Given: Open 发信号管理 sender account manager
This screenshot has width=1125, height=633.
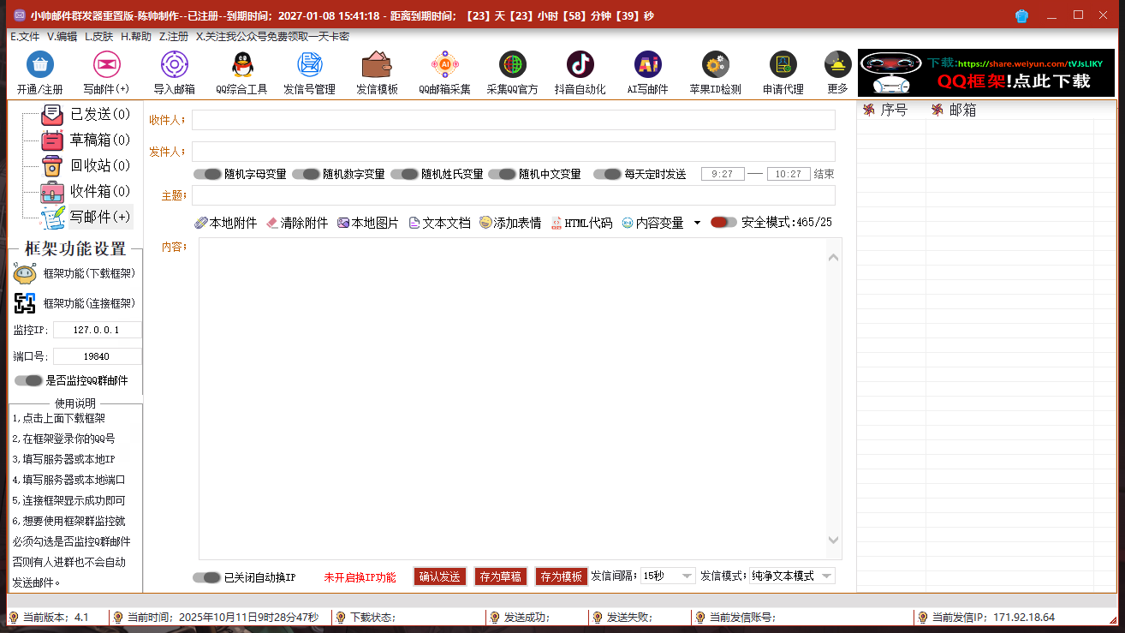Looking at the screenshot, I should tap(308, 72).
